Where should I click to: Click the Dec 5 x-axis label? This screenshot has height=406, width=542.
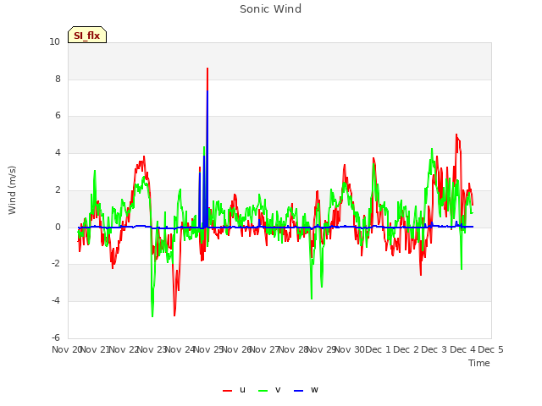(x=490, y=349)
